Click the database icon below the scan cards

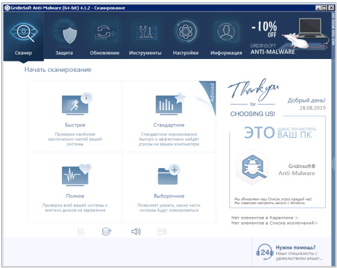click(107, 231)
